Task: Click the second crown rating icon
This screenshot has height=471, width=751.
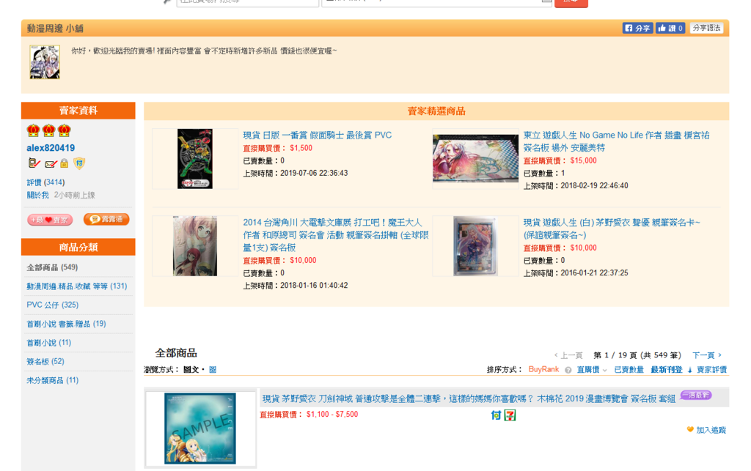Action: [48, 130]
